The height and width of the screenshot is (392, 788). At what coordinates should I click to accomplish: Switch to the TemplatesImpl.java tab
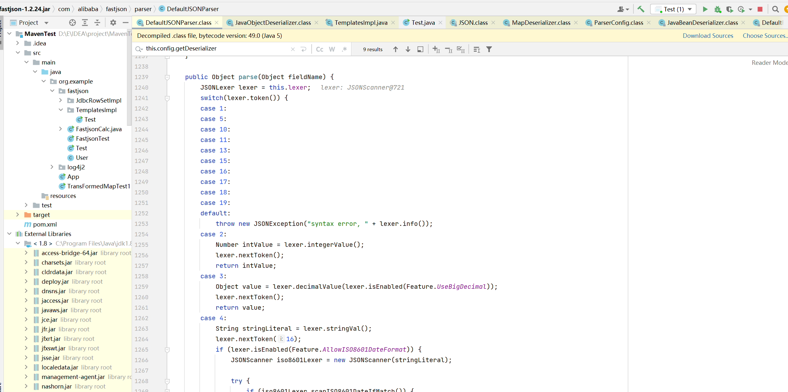361,23
